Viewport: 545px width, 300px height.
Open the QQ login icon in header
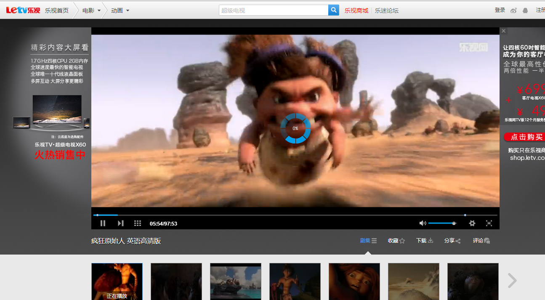coord(525,11)
